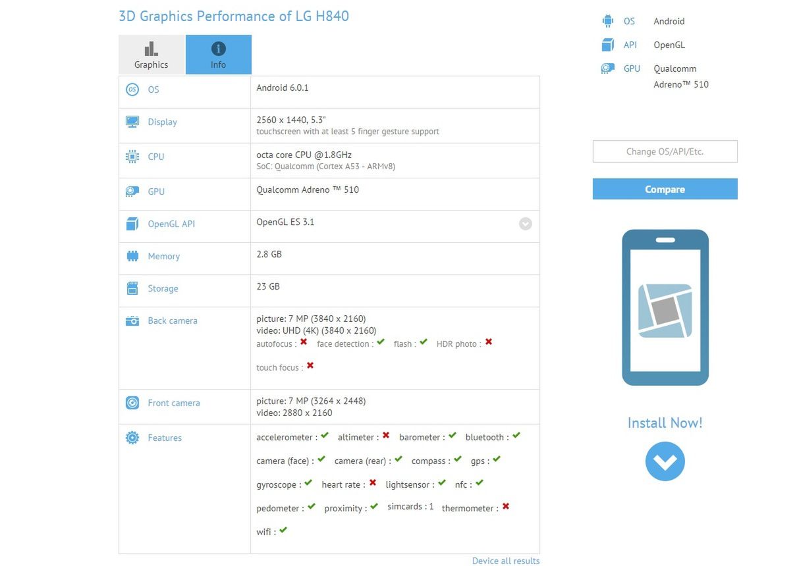Click the Memory chip icon
797x566 pixels.
[132, 256]
